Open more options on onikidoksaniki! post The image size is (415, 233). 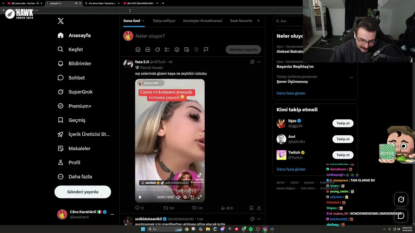[259, 219]
